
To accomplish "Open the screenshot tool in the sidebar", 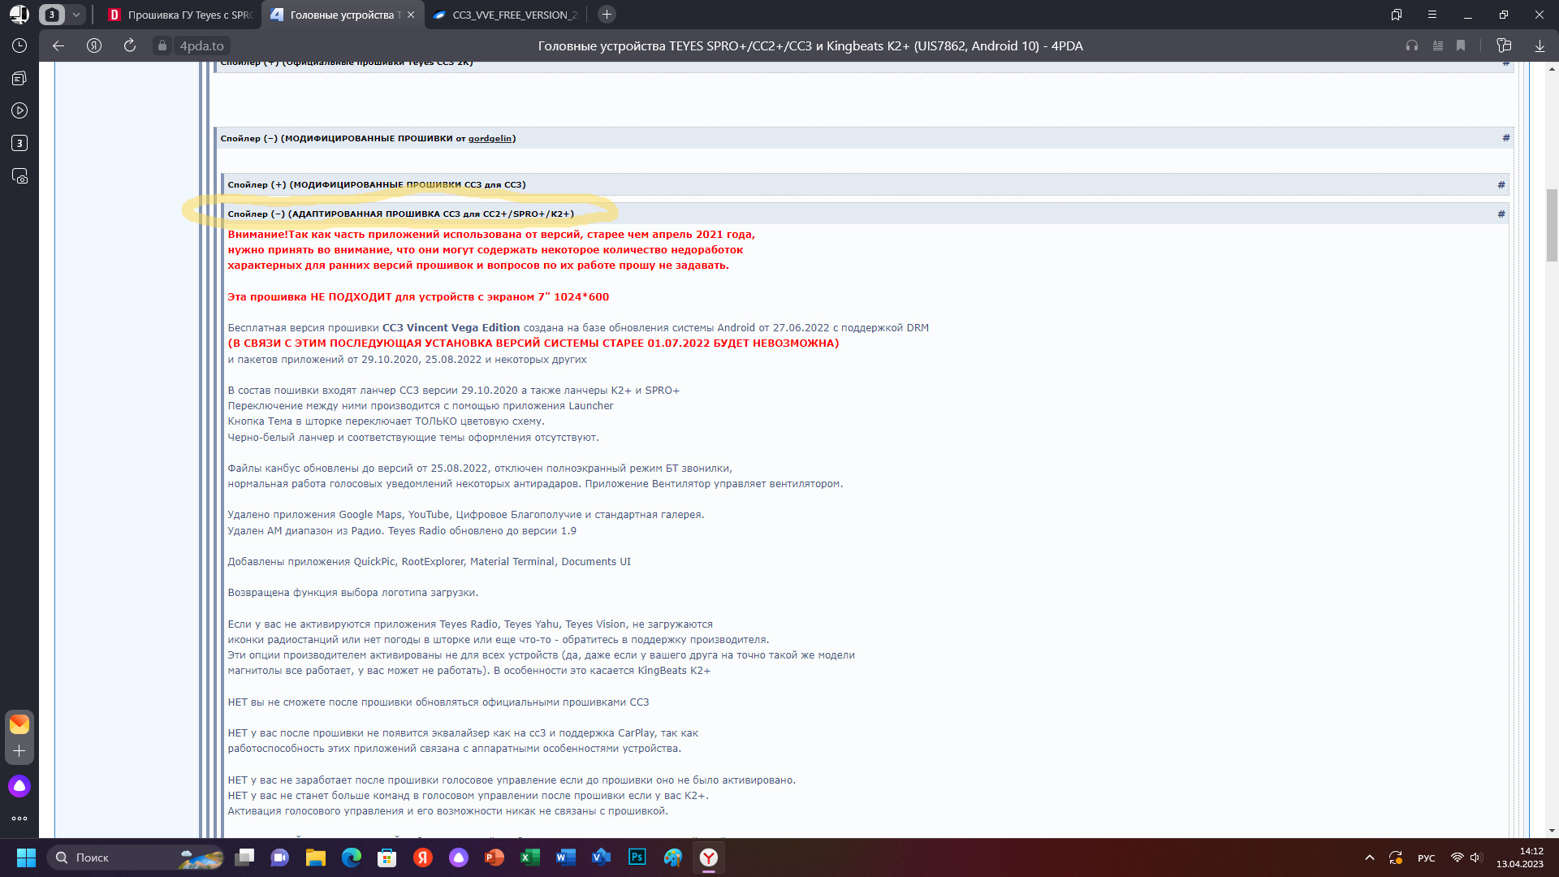I will pos(19,176).
